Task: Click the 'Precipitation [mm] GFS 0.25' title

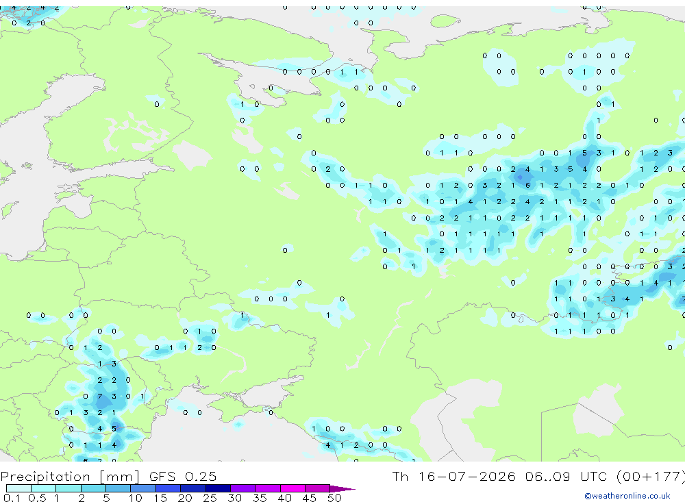Action: 108,477
